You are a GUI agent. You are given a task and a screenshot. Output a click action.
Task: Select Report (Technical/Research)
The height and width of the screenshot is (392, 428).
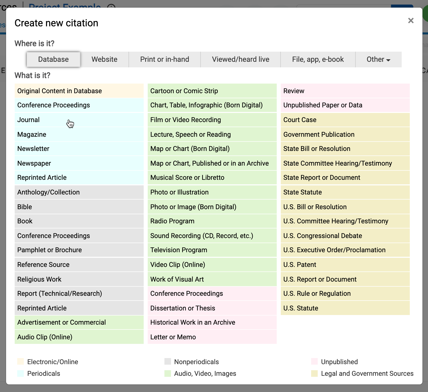tap(79, 293)
